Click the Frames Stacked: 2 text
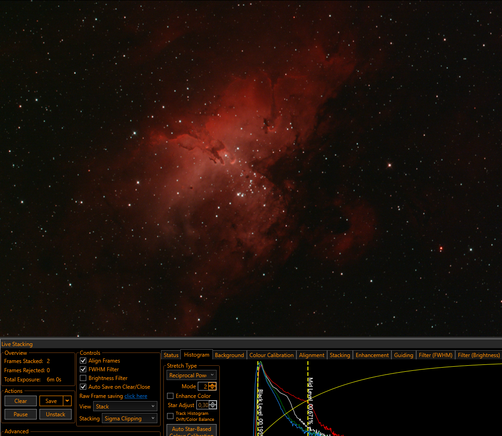Image resolution: width=502 pixels, height=436 pixels. (27, 361)
